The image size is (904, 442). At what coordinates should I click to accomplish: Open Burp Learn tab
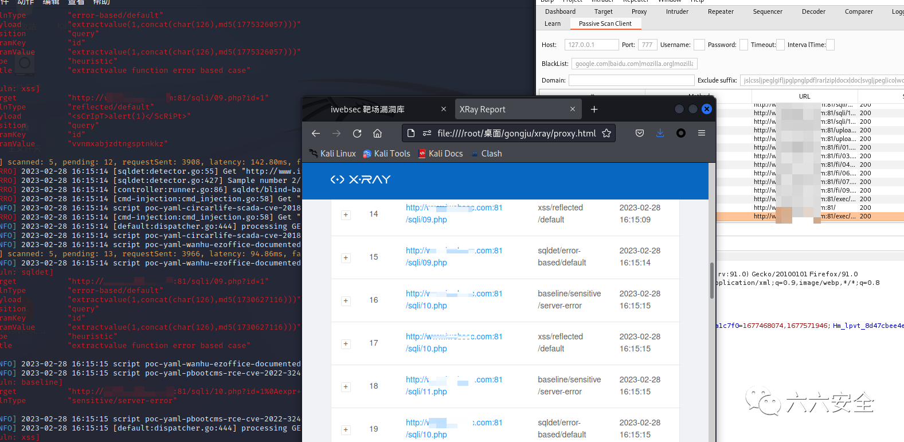[553, 24]
